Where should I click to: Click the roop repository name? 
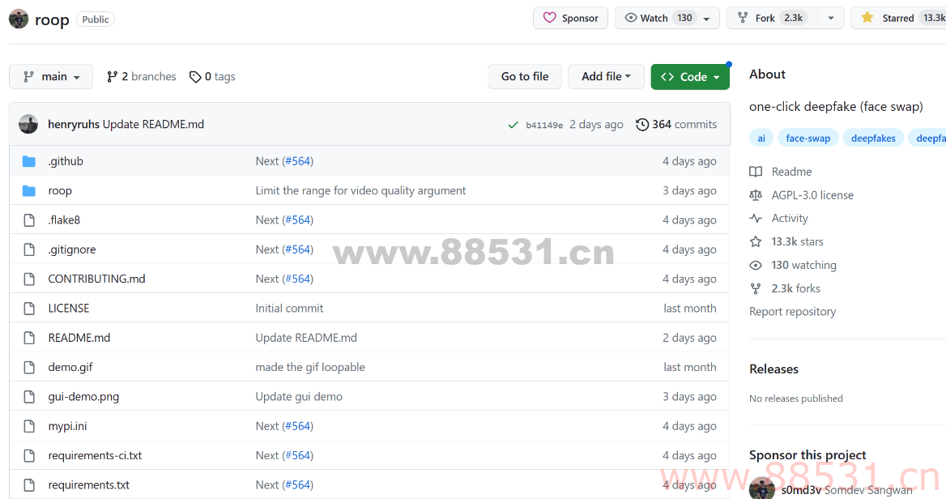pos(52,20)
